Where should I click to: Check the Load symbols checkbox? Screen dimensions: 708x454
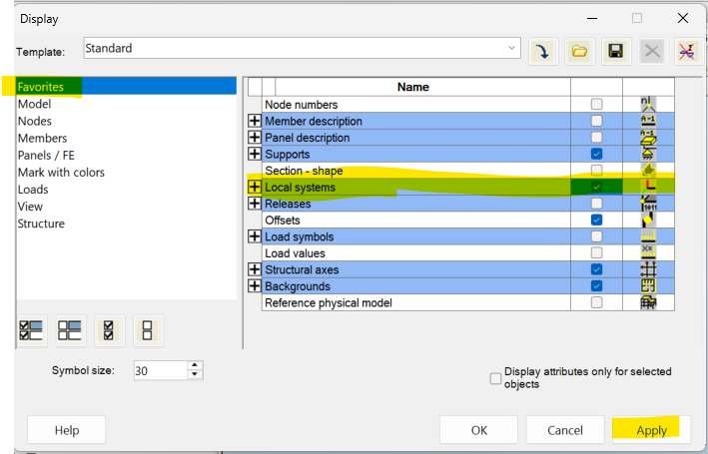[596, 236]
